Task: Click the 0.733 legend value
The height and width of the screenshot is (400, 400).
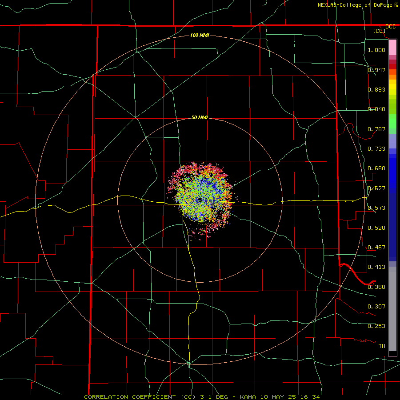Action: pyautogui.click(x=376, y=148)
